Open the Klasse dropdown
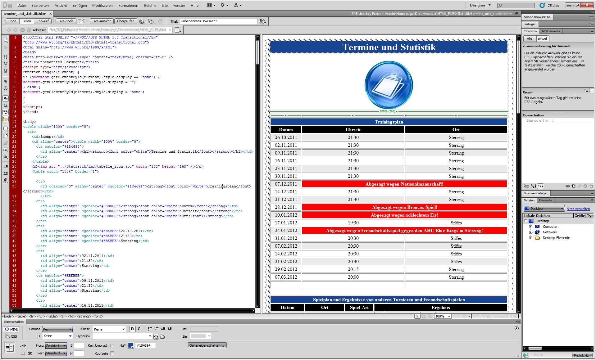This screenshot has width=596, height=360. coord(109,329)
